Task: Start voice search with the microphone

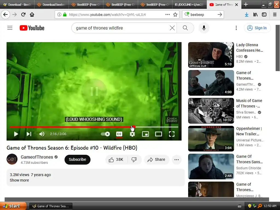Action: pyautogui.click(x=204, y=28)
